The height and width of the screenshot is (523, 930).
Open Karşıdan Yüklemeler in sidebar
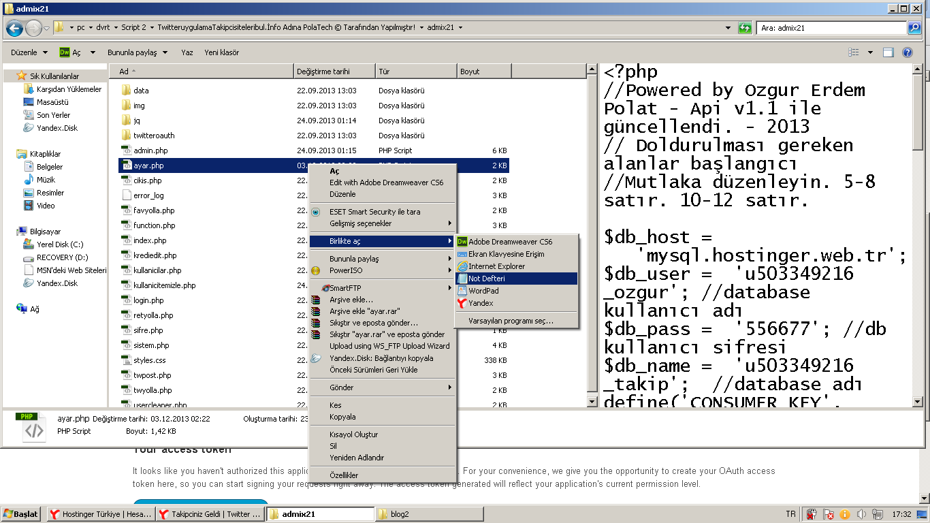tap(69, 89)
